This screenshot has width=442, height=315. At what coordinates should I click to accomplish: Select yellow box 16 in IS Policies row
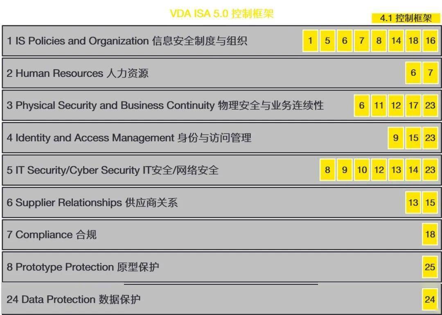coord(430,40)
